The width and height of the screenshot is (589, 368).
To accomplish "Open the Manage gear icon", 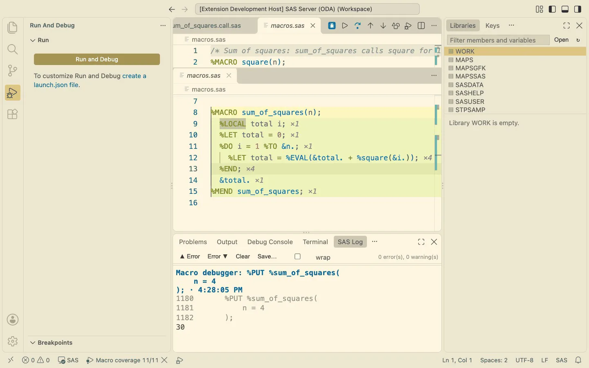I will coord(13,341).
